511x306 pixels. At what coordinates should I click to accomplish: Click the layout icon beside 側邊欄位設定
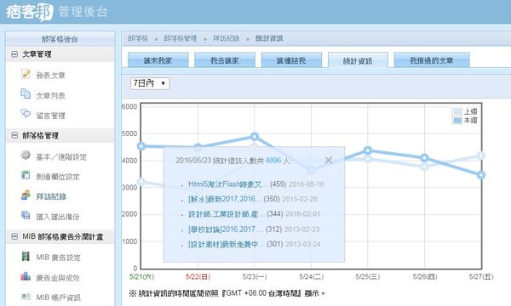[26, 175]
